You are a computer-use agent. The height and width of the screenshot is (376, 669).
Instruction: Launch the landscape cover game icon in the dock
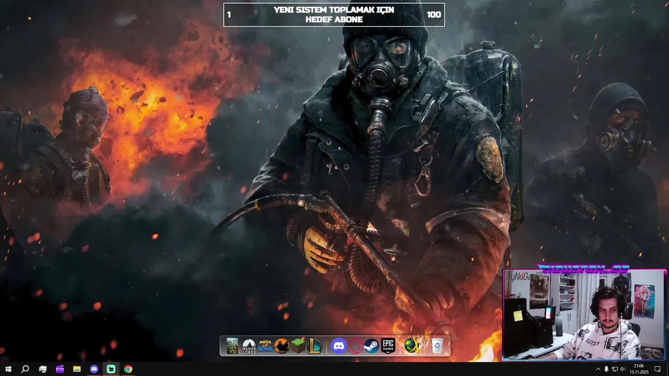(233, 346)
